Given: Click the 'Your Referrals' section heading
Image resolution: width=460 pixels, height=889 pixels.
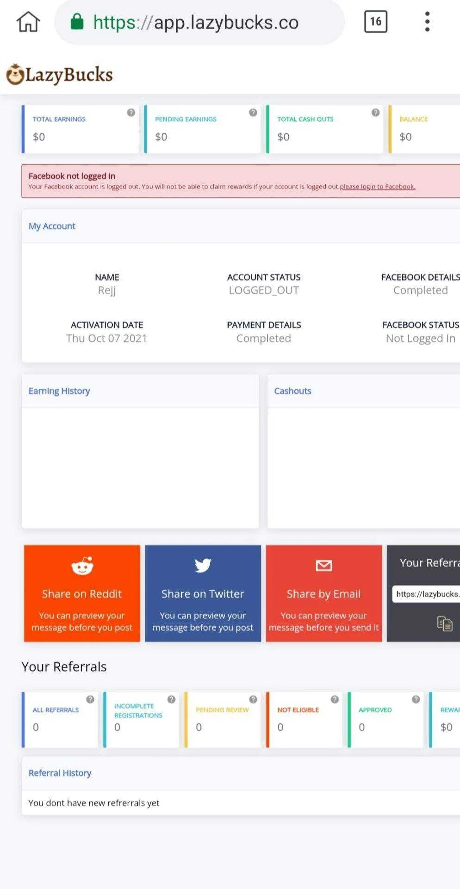Looking at the screenshot, I should pos(64,667).
